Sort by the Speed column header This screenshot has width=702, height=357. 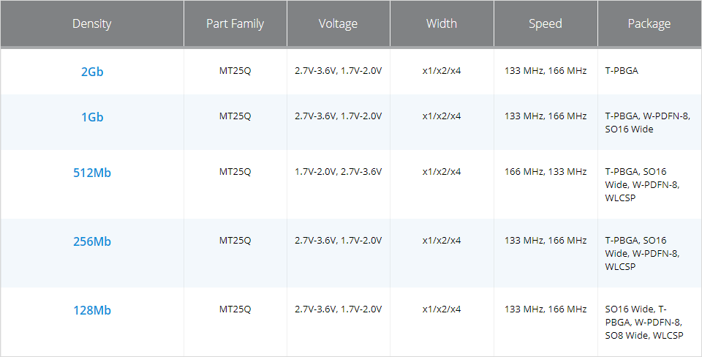point(546,23)
